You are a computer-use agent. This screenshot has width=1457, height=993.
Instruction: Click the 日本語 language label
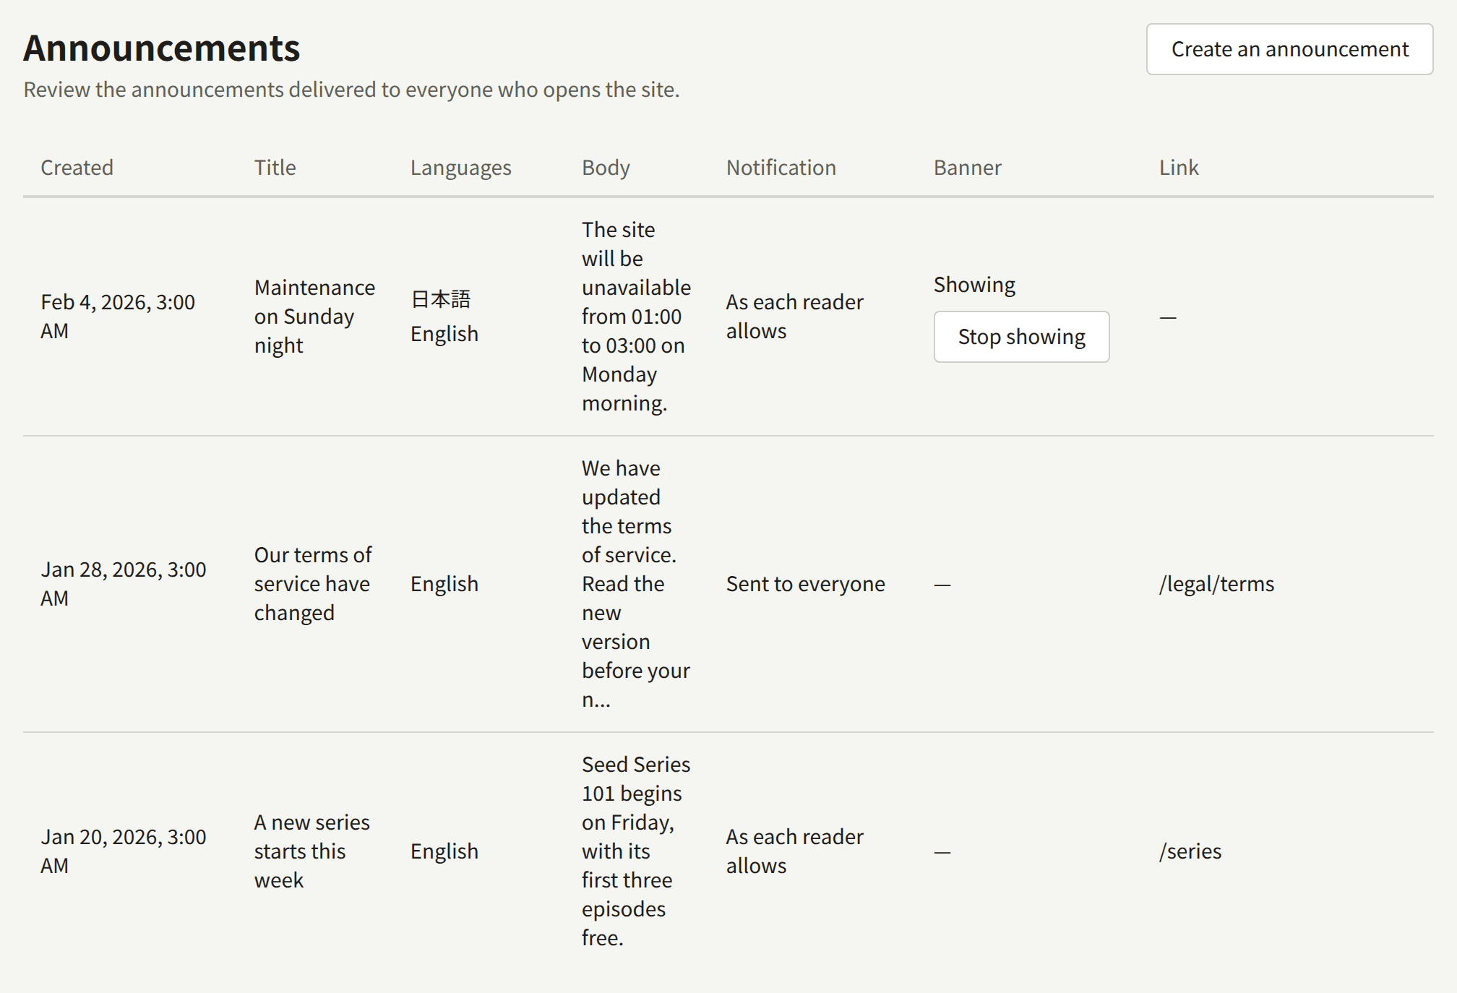(441, 299)
